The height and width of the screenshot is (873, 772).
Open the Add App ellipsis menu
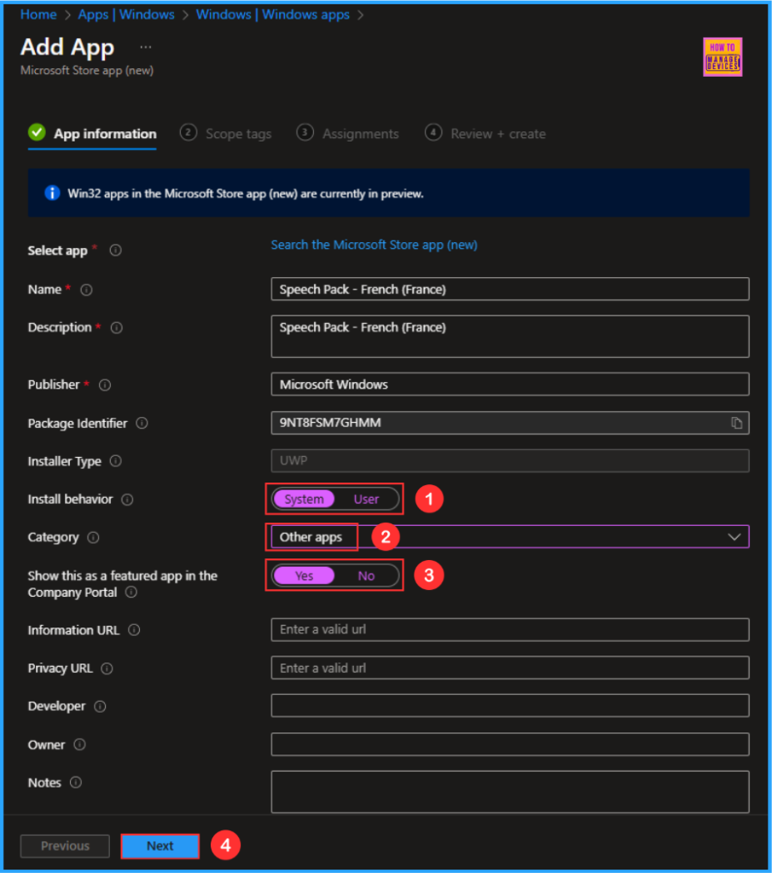coord(145,48)
